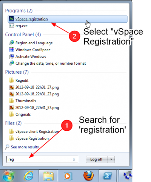Open Windows Media Player from the taskbar
The width and height of the screenshot is (151, 182).
click(x=68, y=176)
